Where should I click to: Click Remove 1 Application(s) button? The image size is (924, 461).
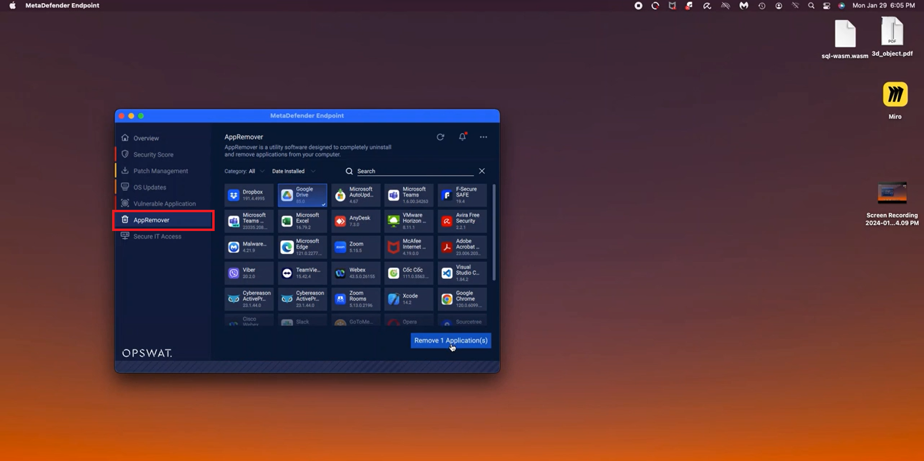coord(451,341)
